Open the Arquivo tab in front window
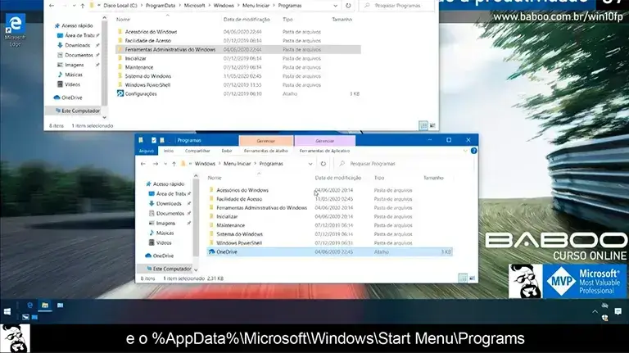629x353 pixels. [147, 151]
